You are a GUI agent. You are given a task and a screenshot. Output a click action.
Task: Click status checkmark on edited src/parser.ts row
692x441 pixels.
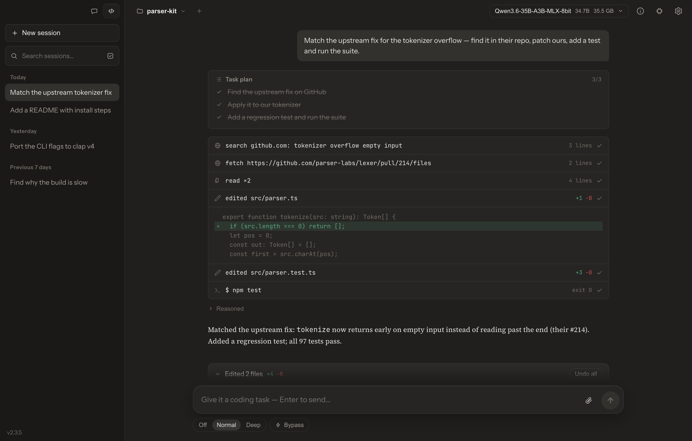(x=599, y=198)
